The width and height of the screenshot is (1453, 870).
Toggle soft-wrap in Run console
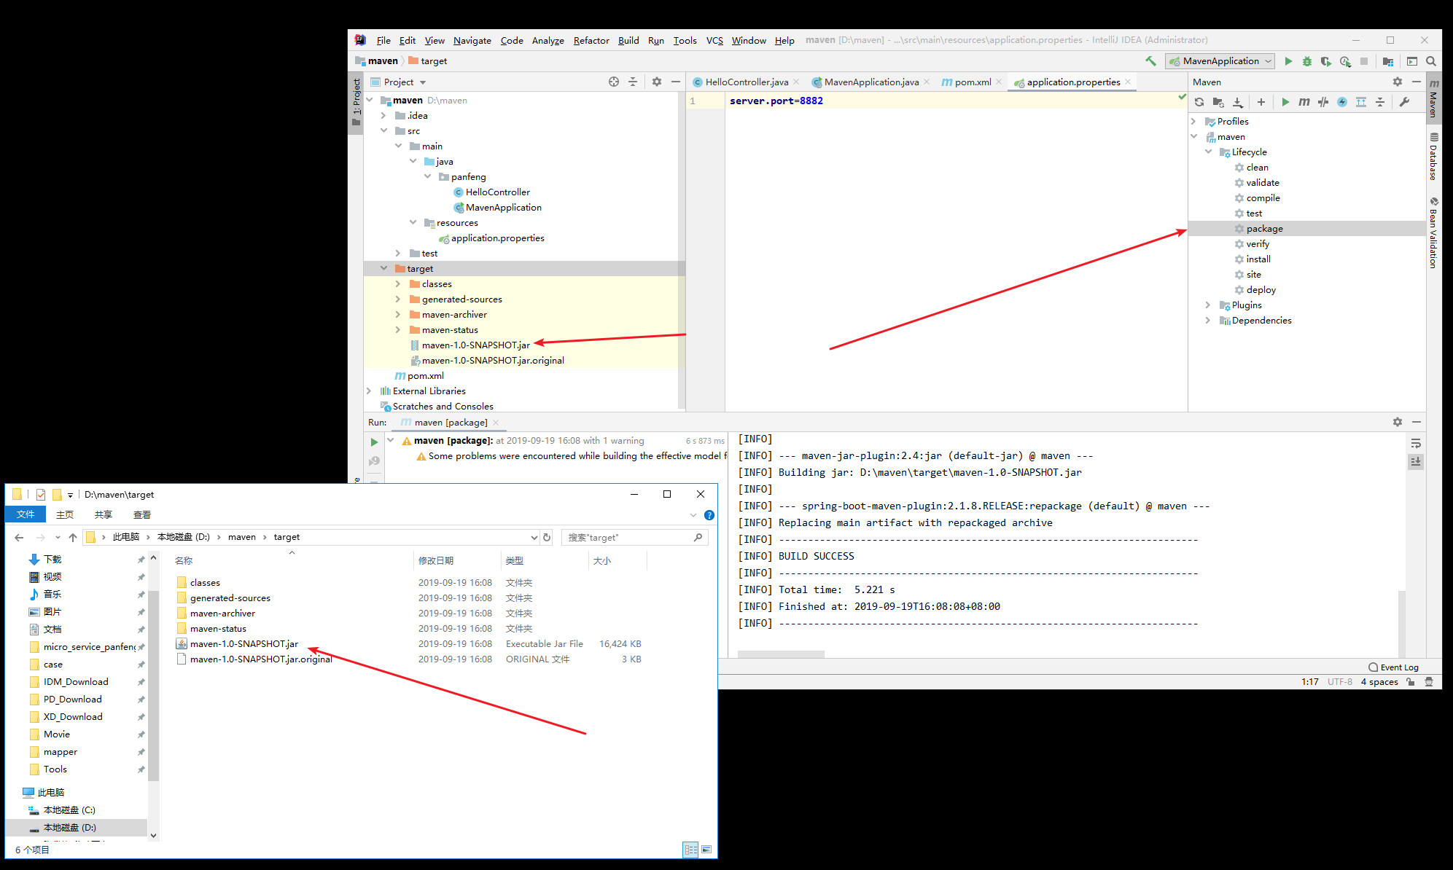tap(1416, 444)
